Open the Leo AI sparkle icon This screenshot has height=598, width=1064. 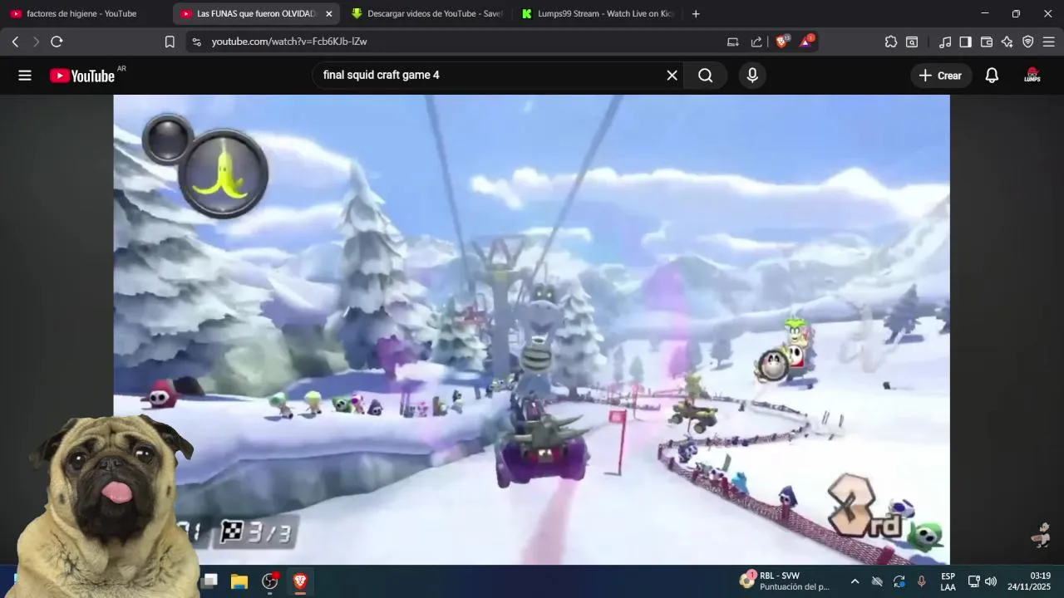[1007, 42]
